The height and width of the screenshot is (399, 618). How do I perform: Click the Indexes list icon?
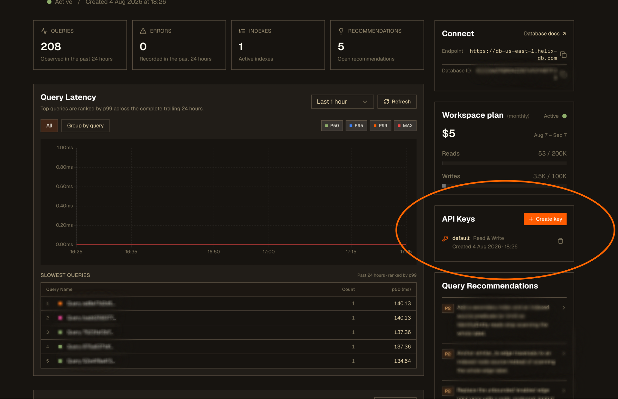coord(242,31)
